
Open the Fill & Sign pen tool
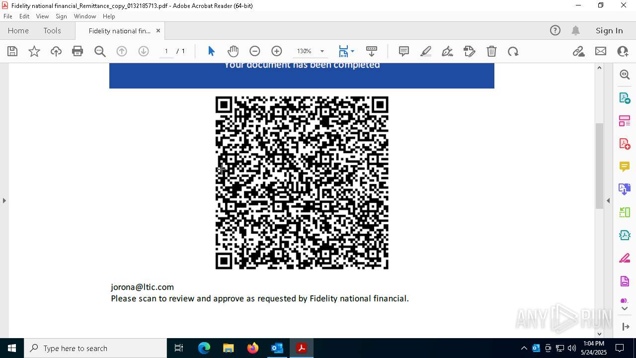point(448,51)
